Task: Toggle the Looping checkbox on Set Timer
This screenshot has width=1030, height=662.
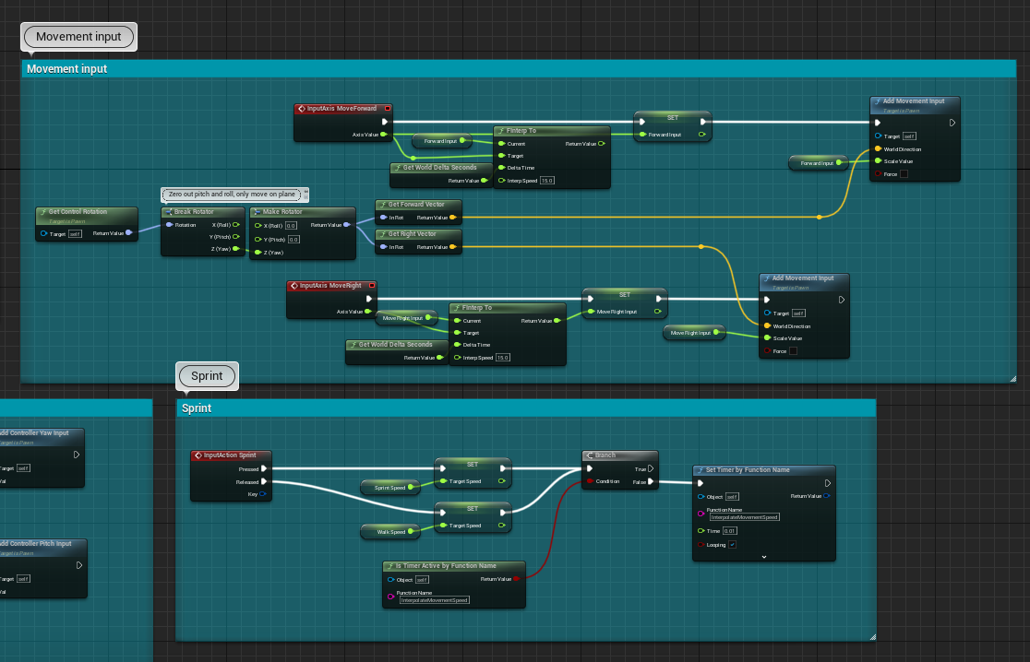Action: [733, 545]
